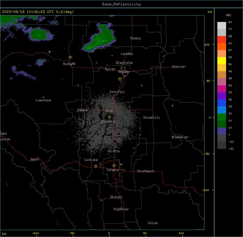The height and width of the screenshot is (237, 243).
Task: Click the 100 tick label on right axis
Action: [x=207, y=45]
